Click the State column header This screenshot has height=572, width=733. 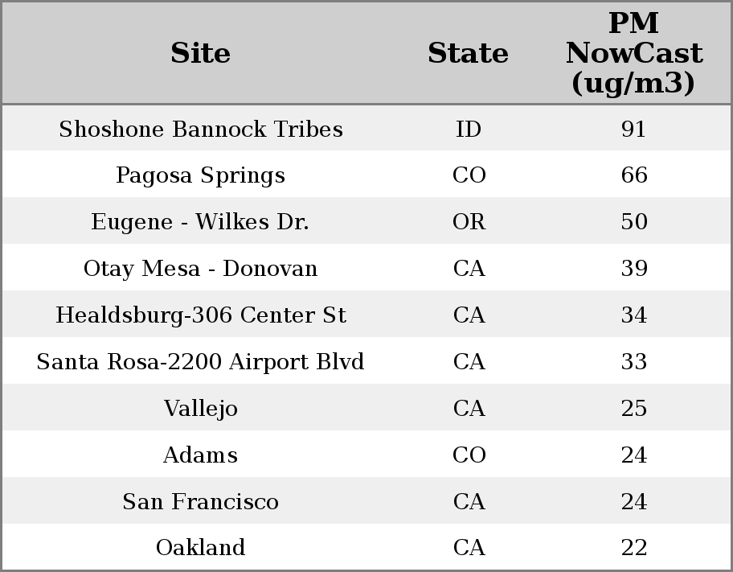[468, 53]
